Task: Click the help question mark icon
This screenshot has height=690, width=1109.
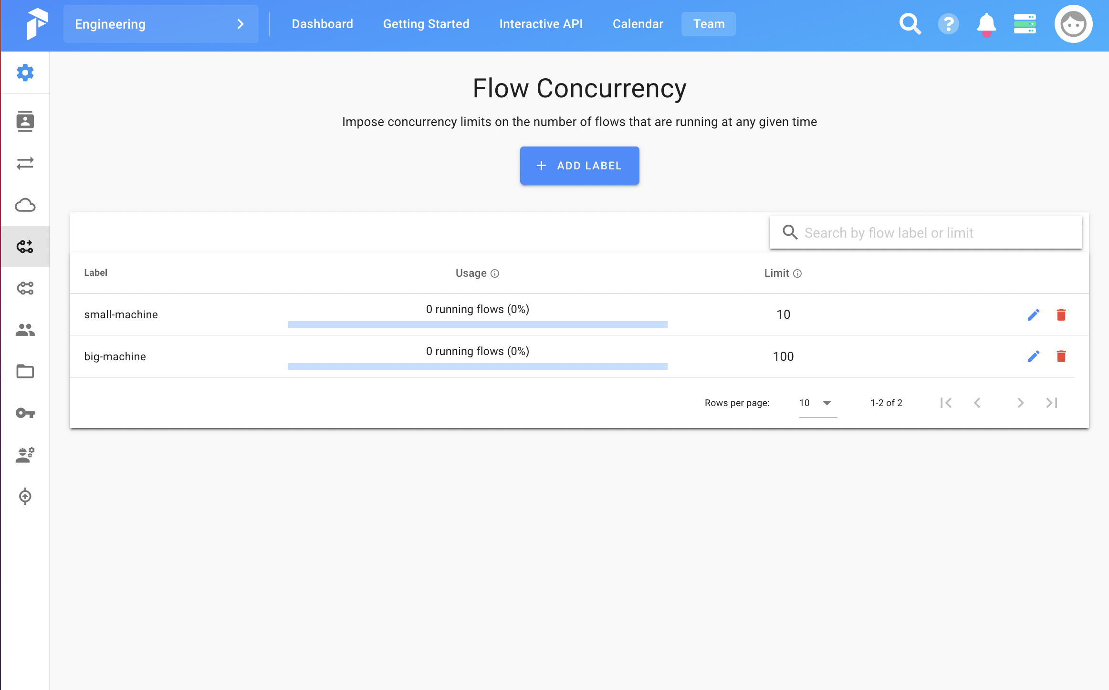Action: pos(948,24)
